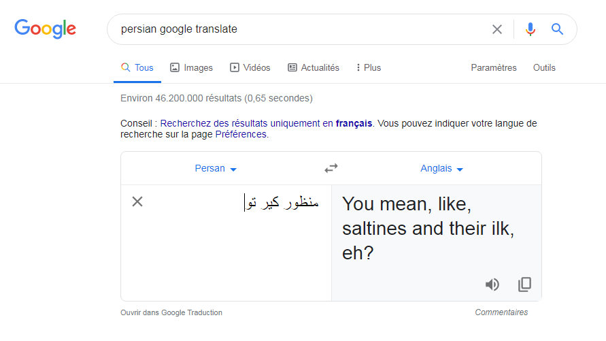Open the Préférences page link

point(241,134)
